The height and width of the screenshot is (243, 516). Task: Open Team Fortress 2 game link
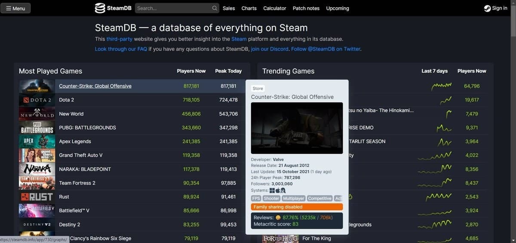coord(77,183)
